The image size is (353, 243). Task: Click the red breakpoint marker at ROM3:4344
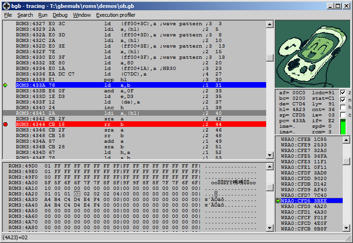click(x=6, y=125)
